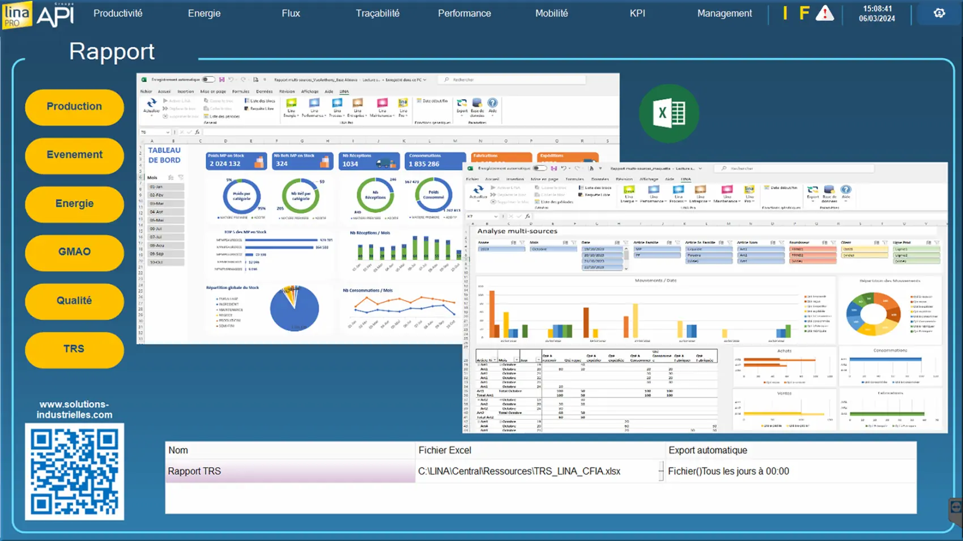963x541 pixels.
Task: Open the Management menu
Action: point(724,13)
